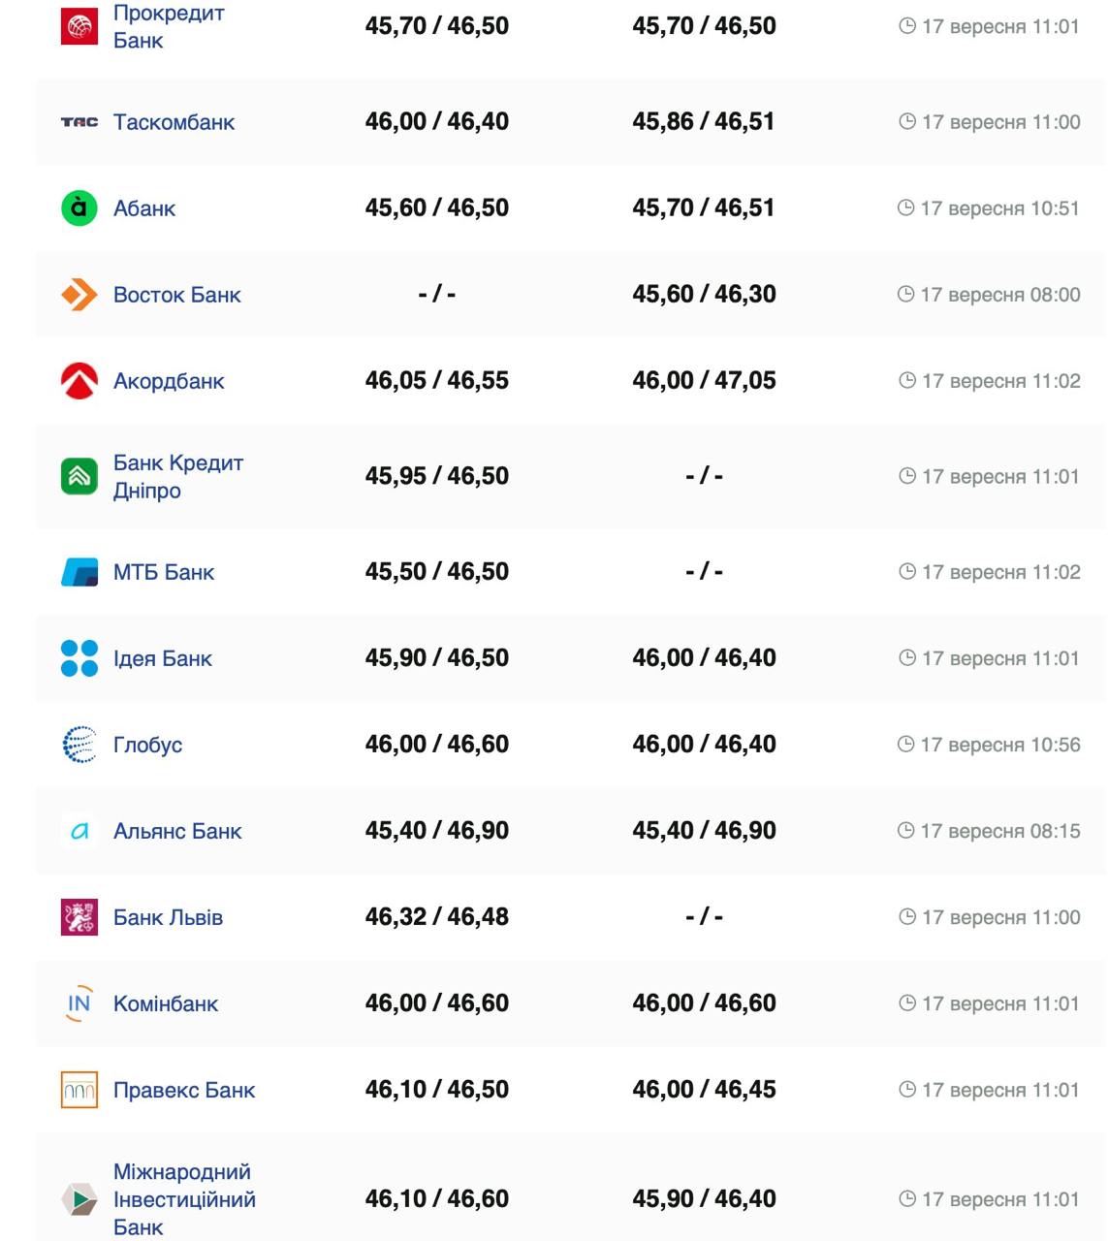Click the green Абанк logo icon
Viewport: 1108px width, 1241px height.
point(79,208)
